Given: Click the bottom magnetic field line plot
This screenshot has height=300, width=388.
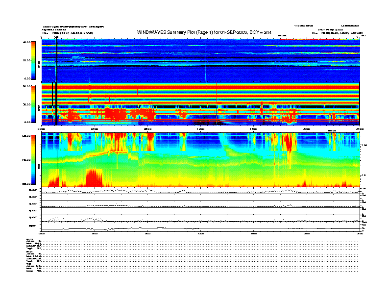Looking at the screenshot, I should click(x=201, y=226).
